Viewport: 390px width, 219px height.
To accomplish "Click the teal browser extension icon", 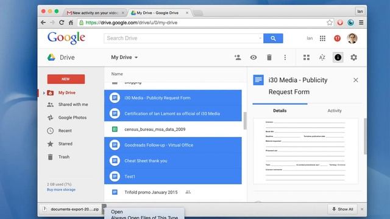I will [x=351, y=23].
